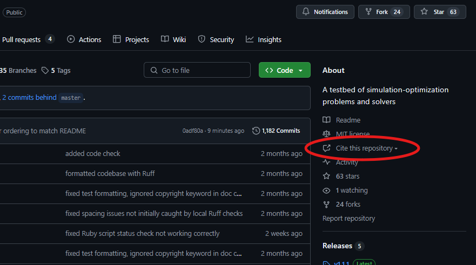Click the code brackets icon on Code button
Screen dimensions: 476x265
[x=269, y=70]
